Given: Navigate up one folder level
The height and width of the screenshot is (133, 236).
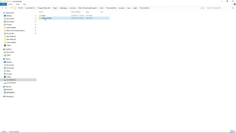Looking at the screenshot, I should pos(11,8).
